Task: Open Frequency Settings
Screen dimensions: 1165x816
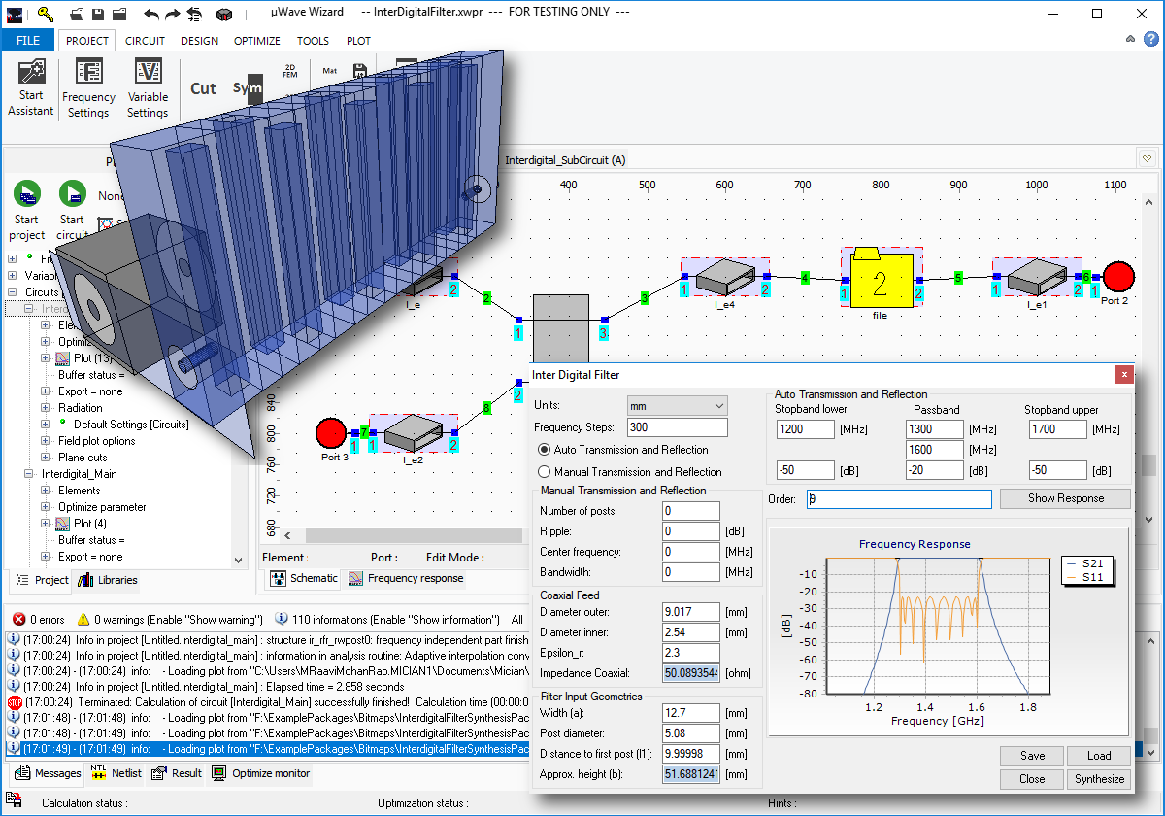Action: (88, 89)
